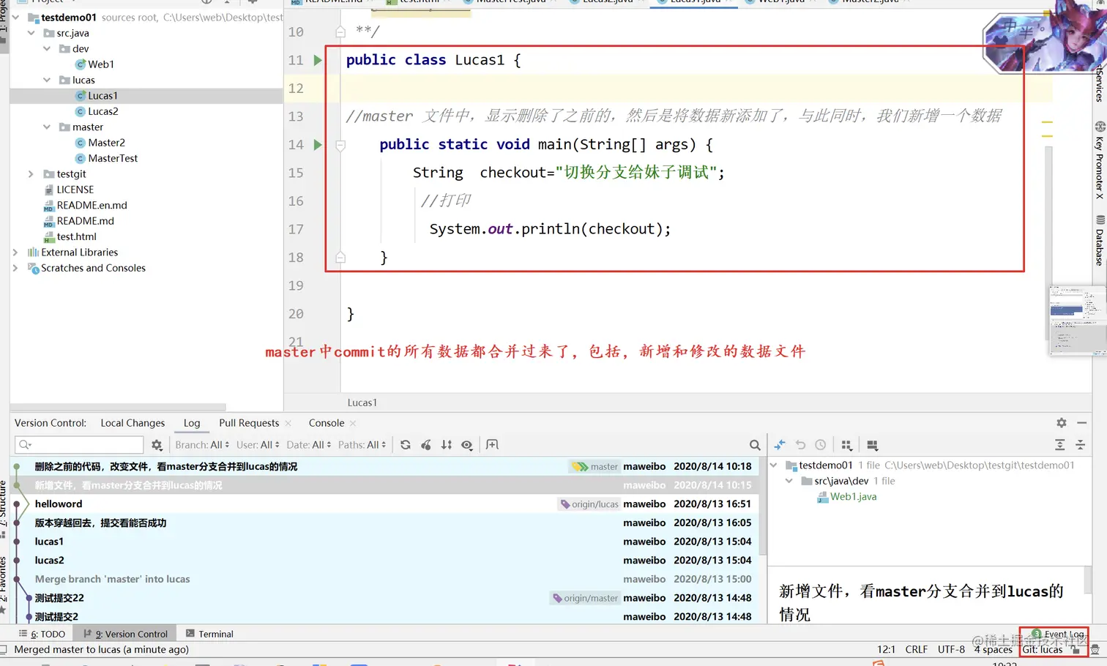Change CRLF line separator in status bar
Viewport: 1107px width, 666px height.
[917, 650]
